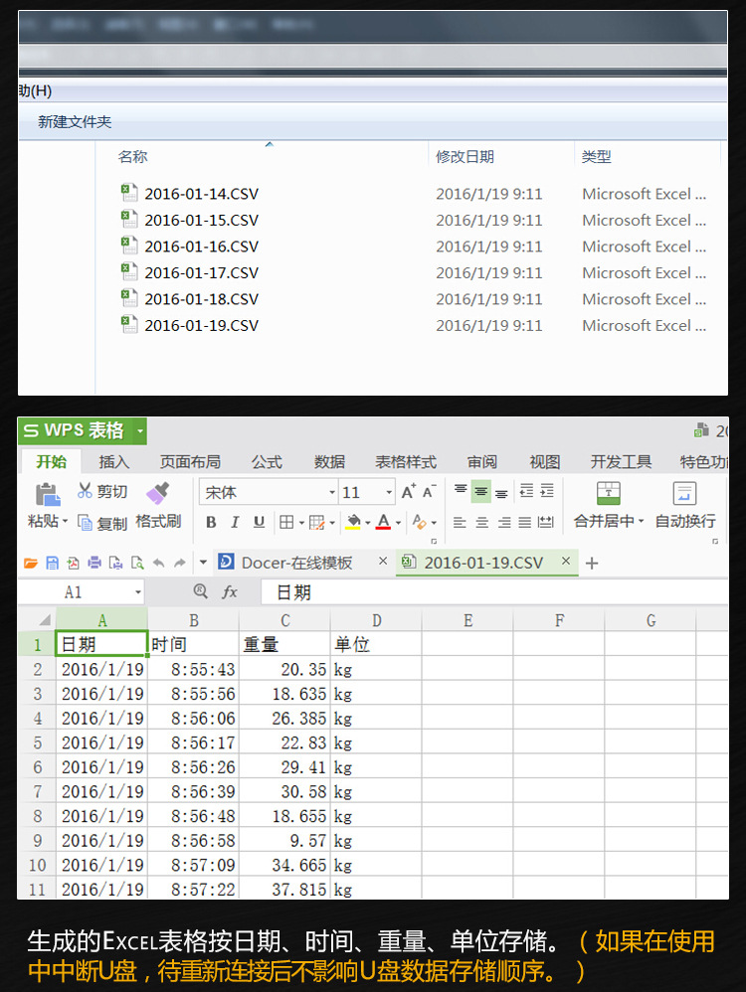This screenshot has height=992, width=746.
Task: Click the Wrap Text (自动换行) icon
Action: [684, 494]
